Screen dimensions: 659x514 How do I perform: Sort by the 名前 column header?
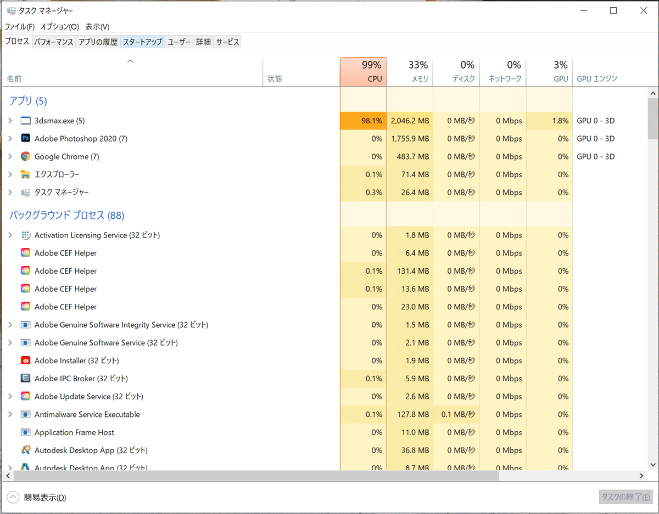click(132, 72)
